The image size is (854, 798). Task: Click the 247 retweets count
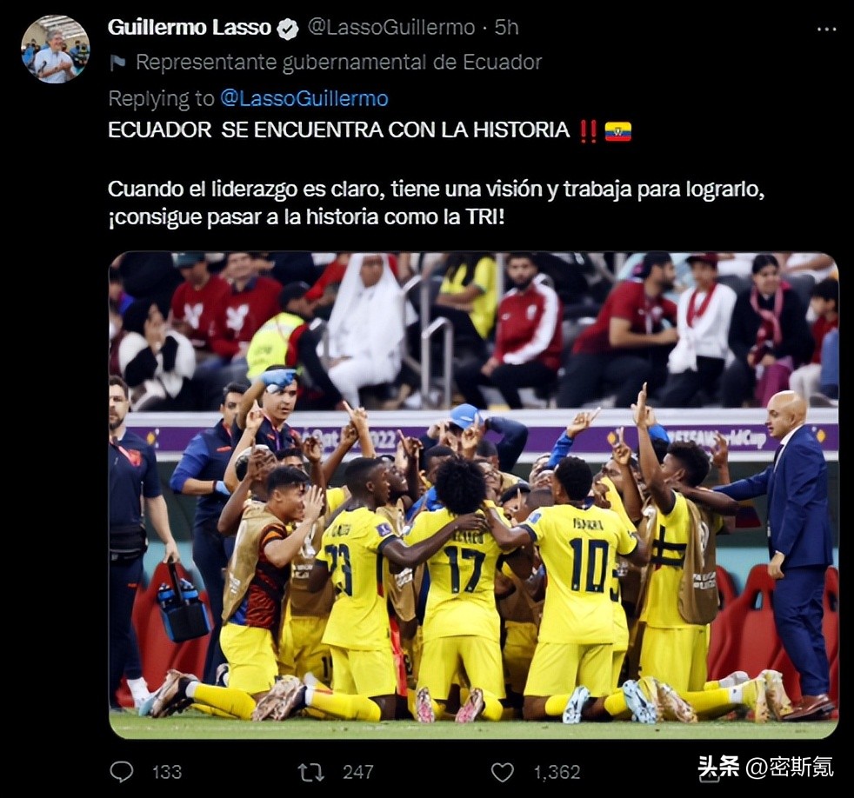tap(357, 772)
